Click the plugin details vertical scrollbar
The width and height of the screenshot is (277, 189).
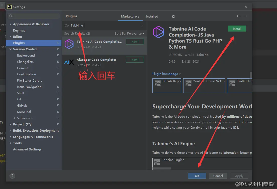point(250,75)
